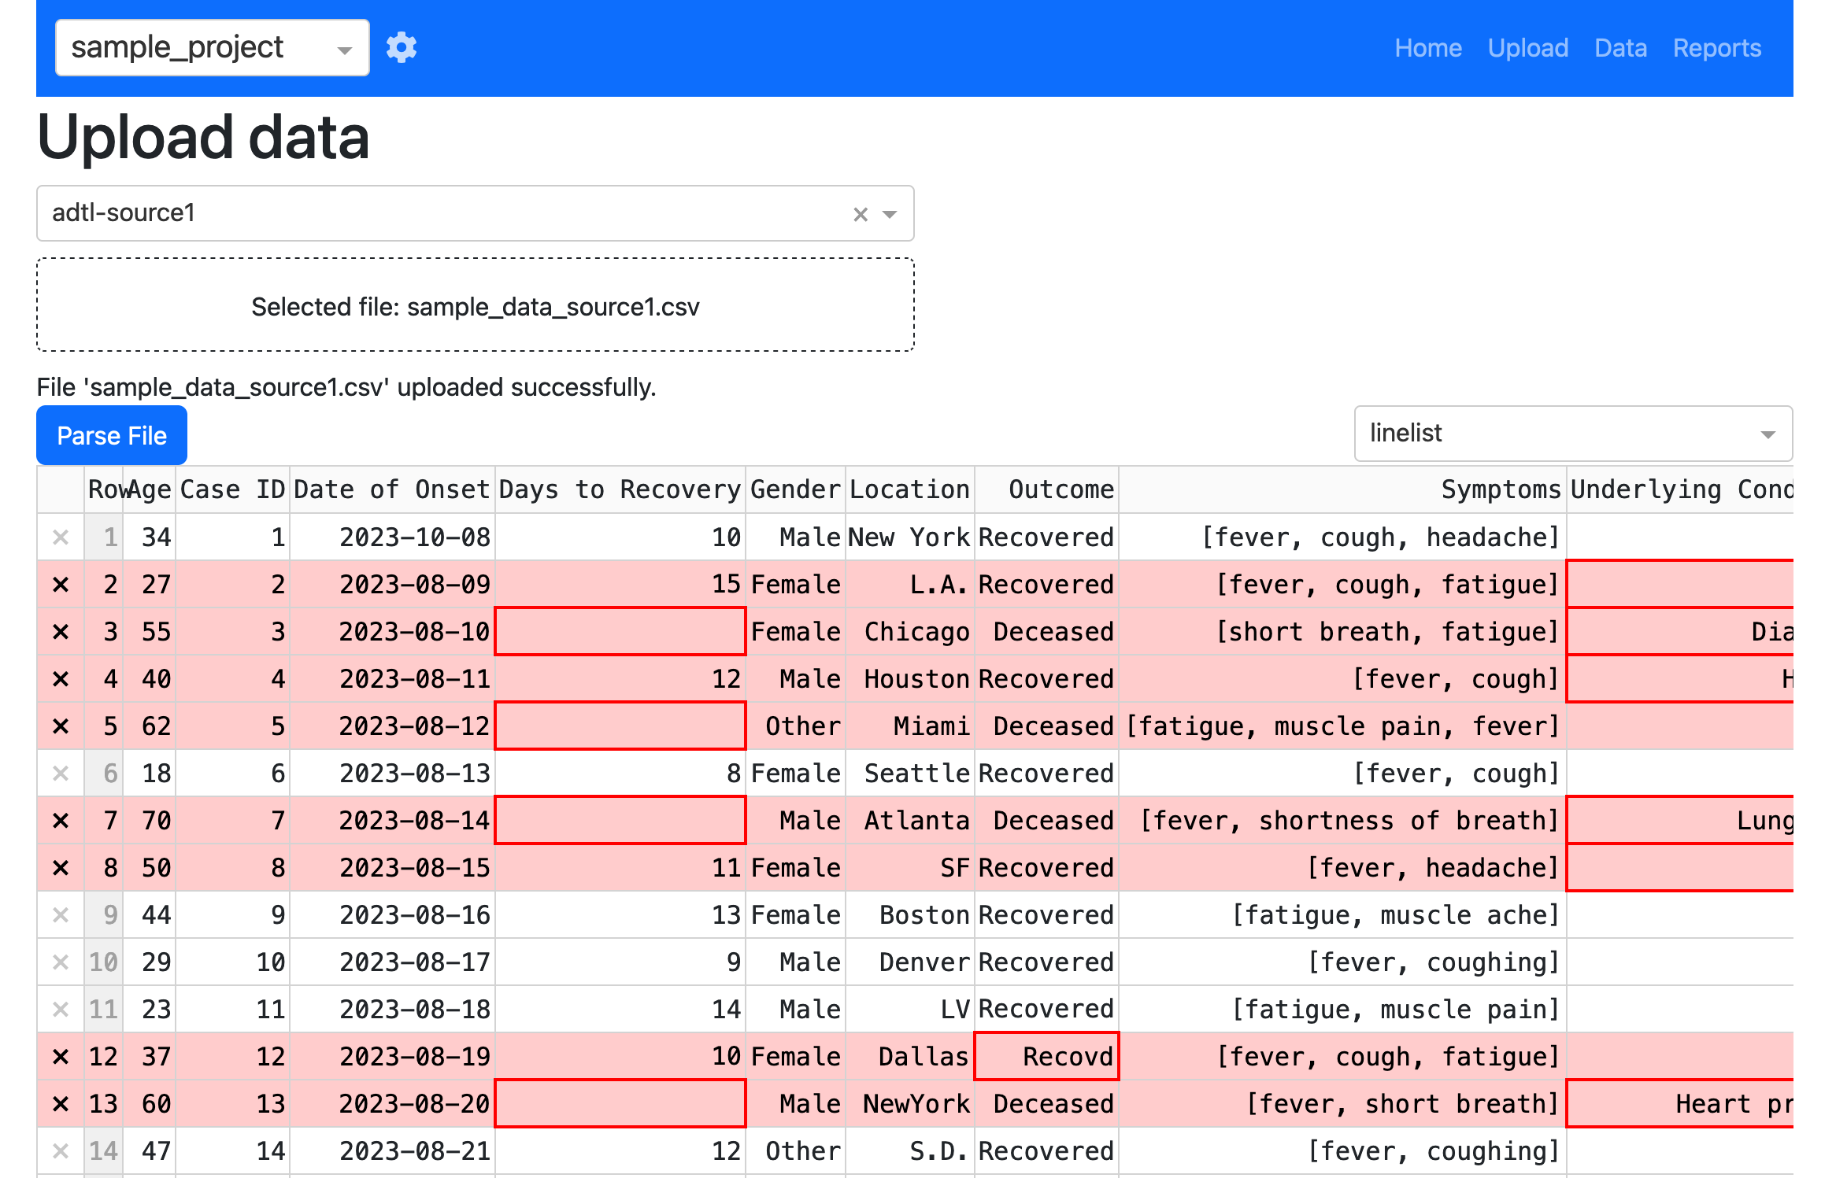Delete row 13 using the x icon

pos(61,1104)
